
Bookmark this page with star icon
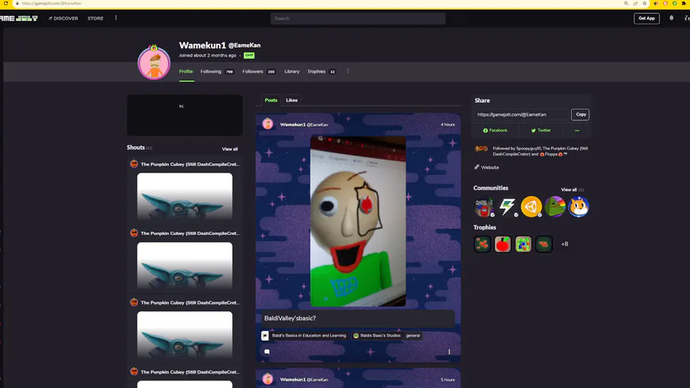645,4
